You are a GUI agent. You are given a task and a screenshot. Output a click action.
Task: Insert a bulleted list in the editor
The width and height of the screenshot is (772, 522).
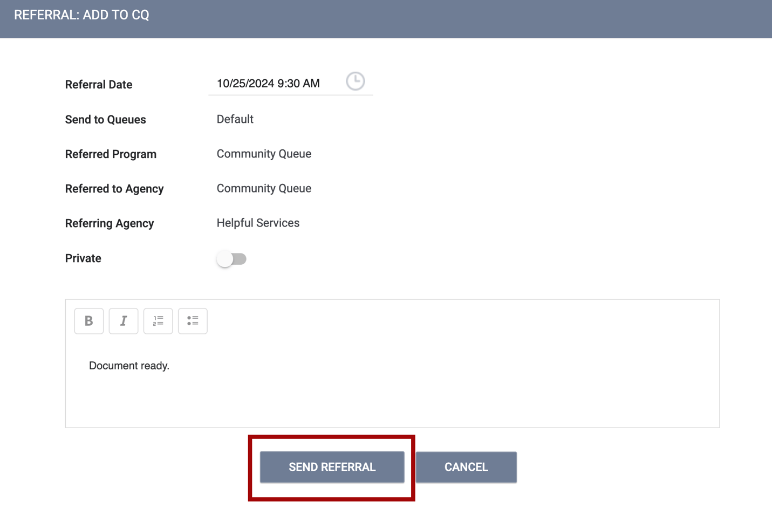pos(193,321)
